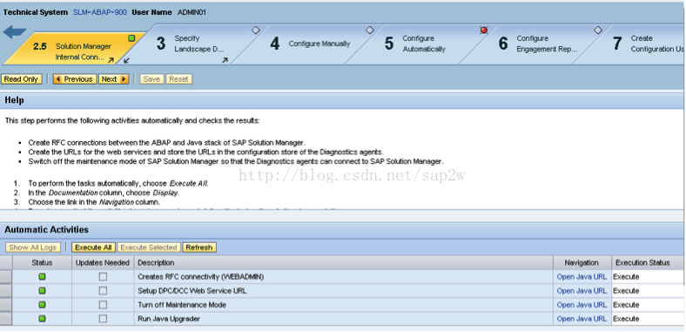686x332 pixels.
Task: Click the Read Only button
Action: (x=22, y=79)
